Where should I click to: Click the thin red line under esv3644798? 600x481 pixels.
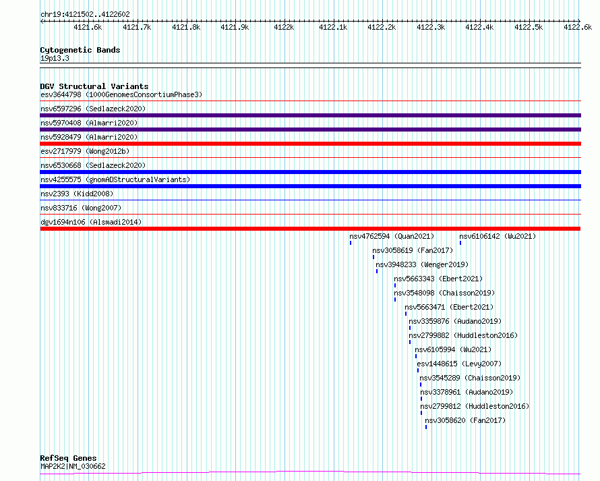point(310,101)
